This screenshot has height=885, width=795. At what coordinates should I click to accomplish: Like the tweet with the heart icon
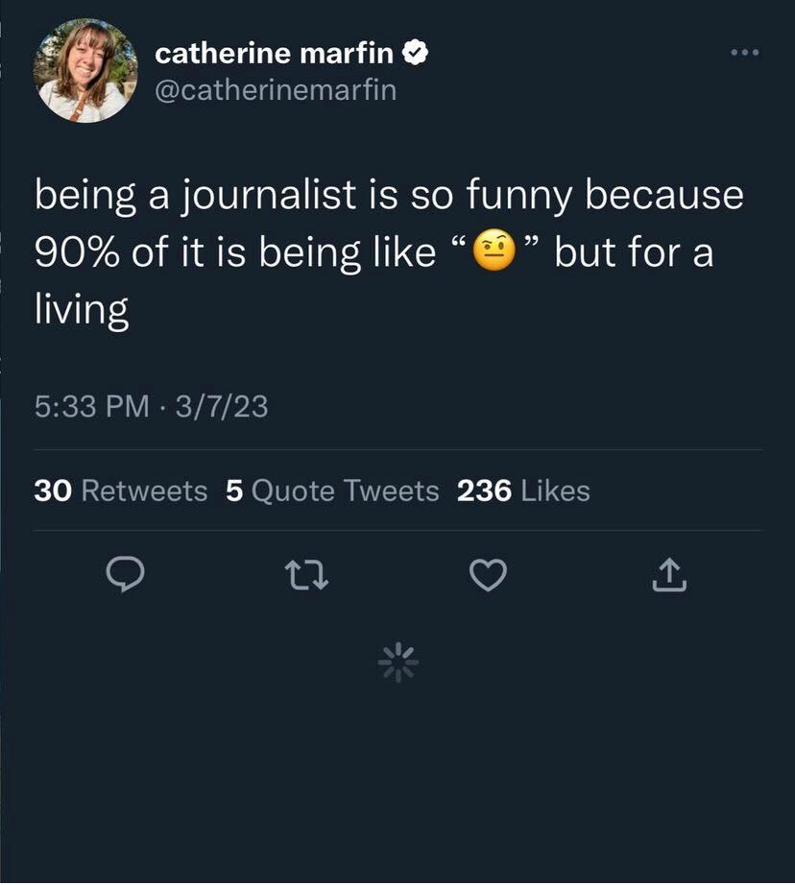pyautogui.click(x=488, y=576)
